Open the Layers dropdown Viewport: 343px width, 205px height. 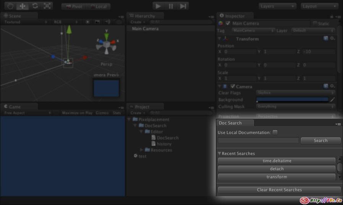277,6
